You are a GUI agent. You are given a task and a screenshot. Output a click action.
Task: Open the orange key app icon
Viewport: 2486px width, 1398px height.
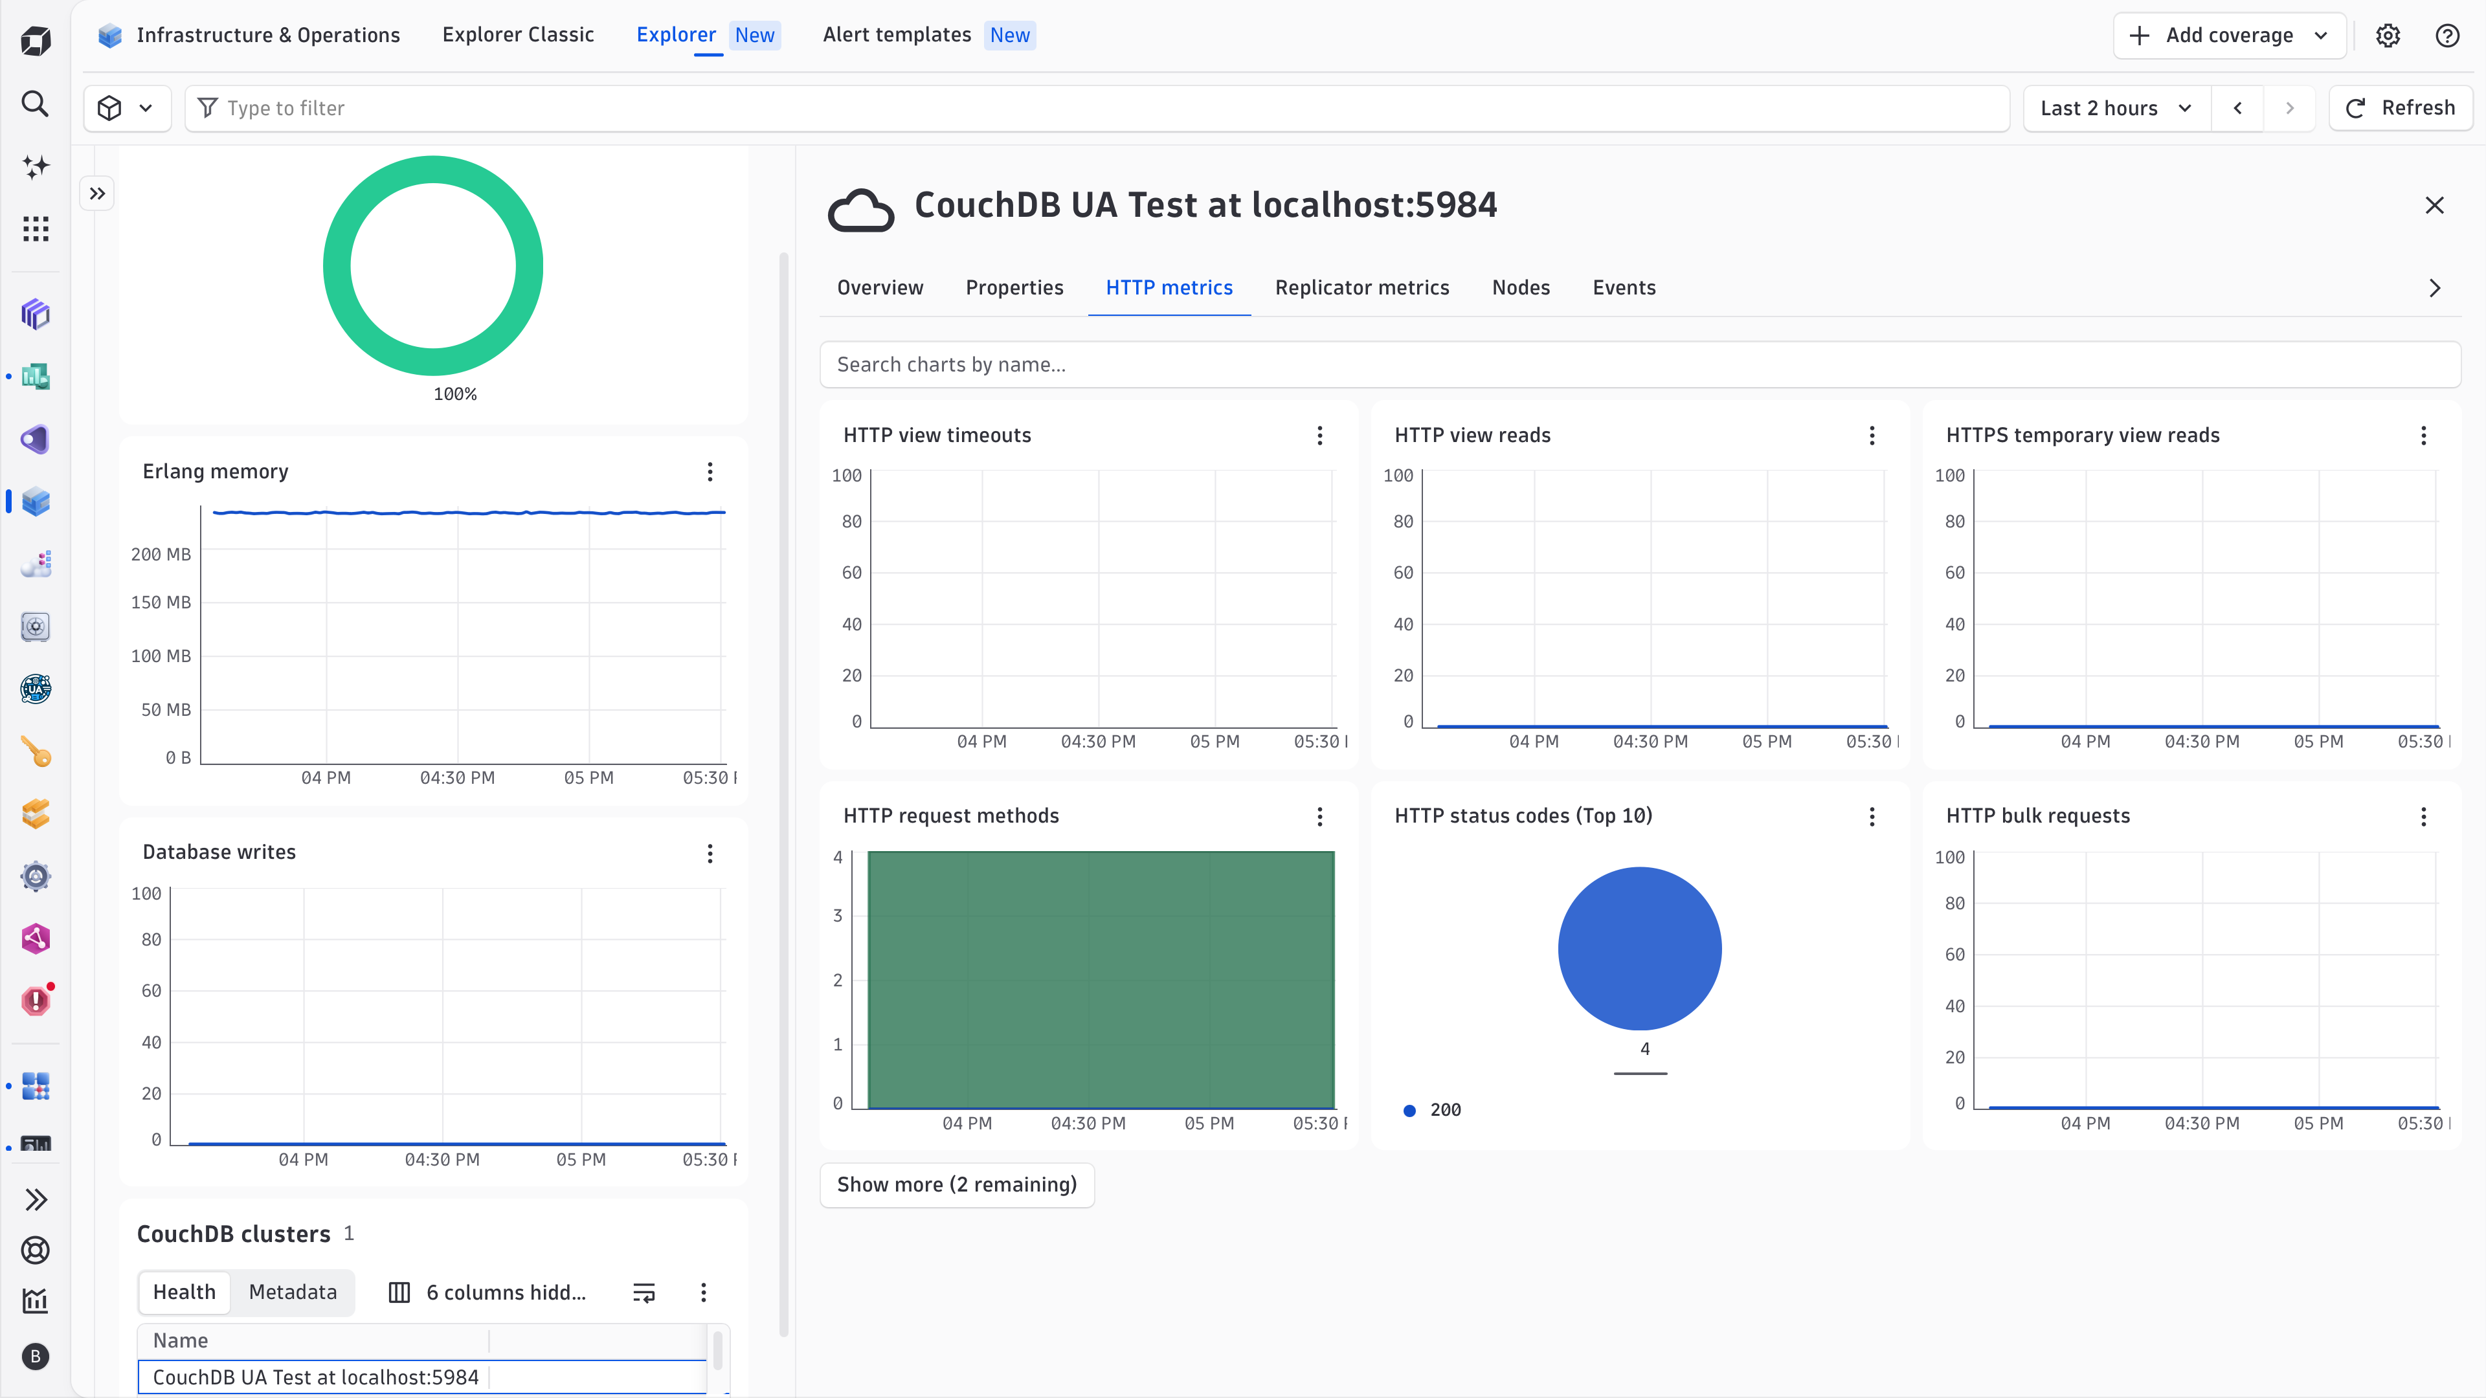point(36,751)
